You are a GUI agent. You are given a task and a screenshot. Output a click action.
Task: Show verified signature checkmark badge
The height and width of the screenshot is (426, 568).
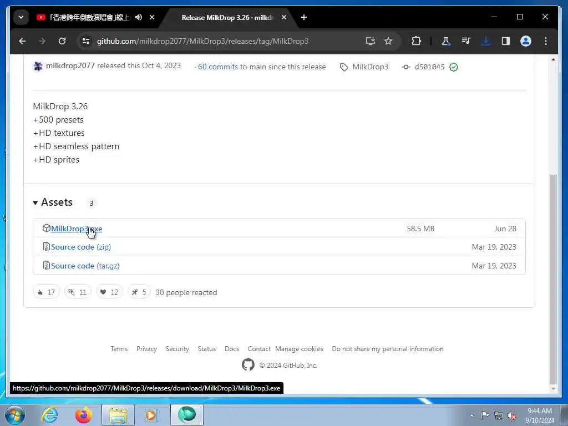click(x=454, y=67)
